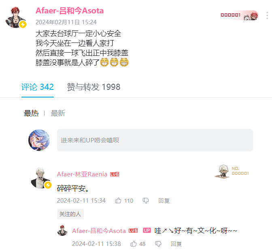Click the small avatar in UP reply
Screen dimensions: 272x250
coord(62,231)
